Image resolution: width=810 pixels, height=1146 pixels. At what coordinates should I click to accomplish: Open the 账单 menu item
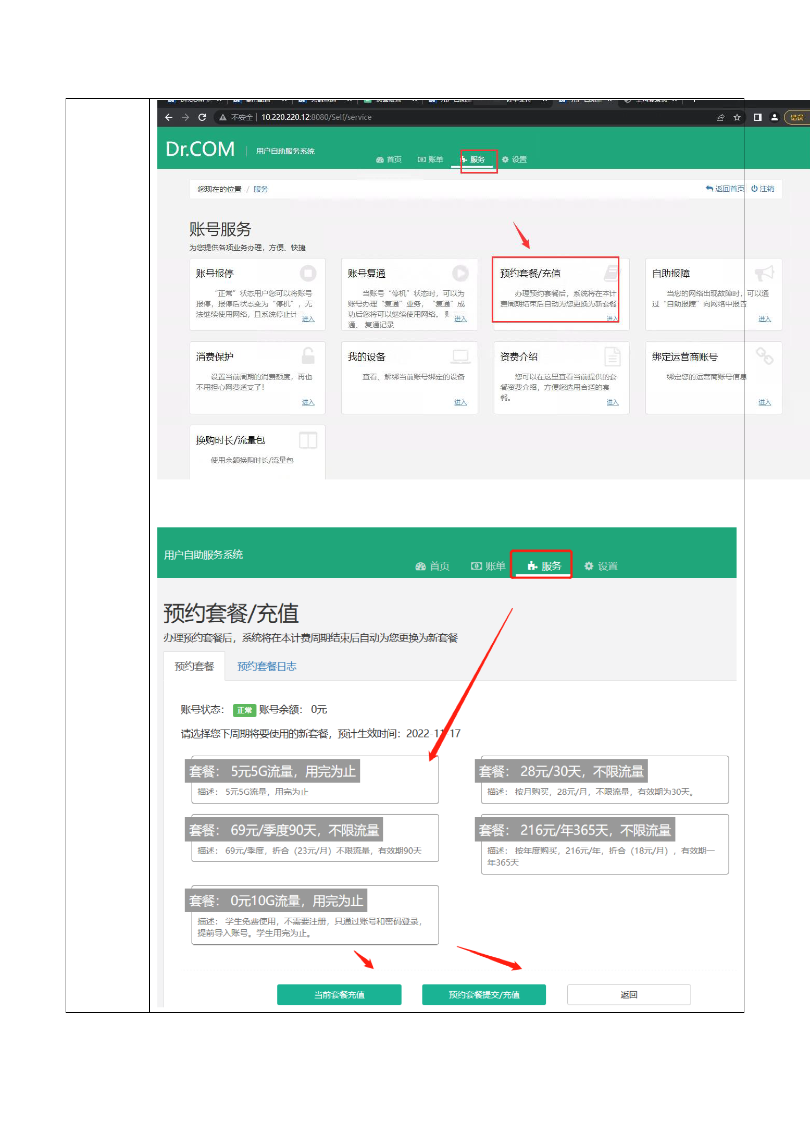(430, 159)
